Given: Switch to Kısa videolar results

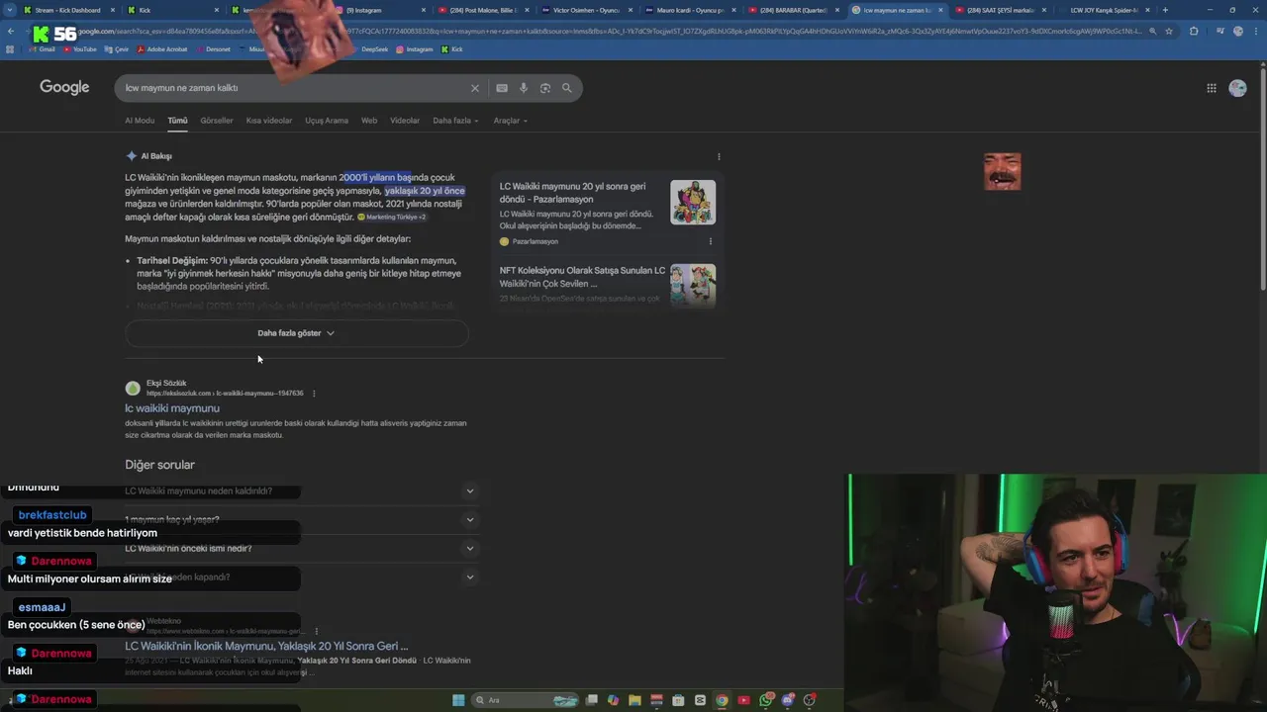Looking at the screenshot, I should [269, 121].
